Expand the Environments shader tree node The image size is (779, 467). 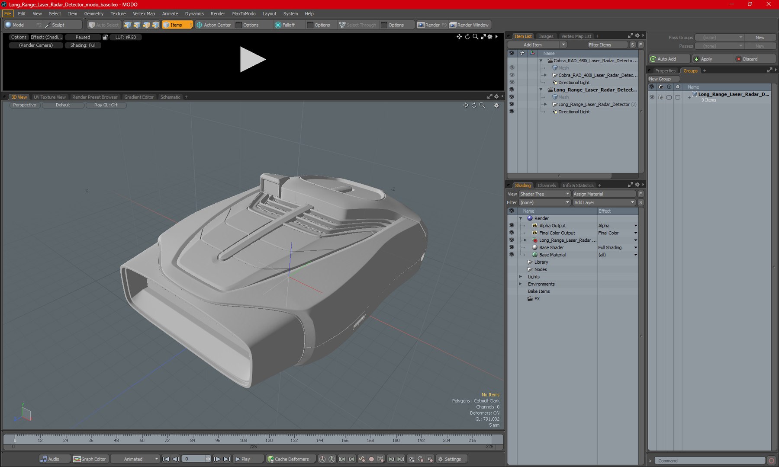521,285
